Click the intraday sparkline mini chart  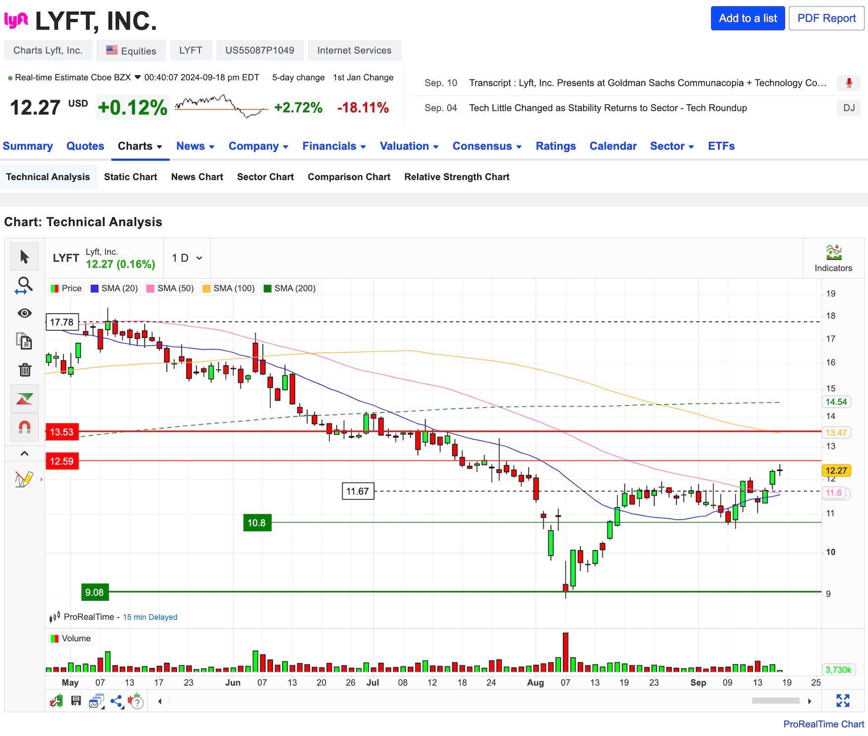pos(221,106)
